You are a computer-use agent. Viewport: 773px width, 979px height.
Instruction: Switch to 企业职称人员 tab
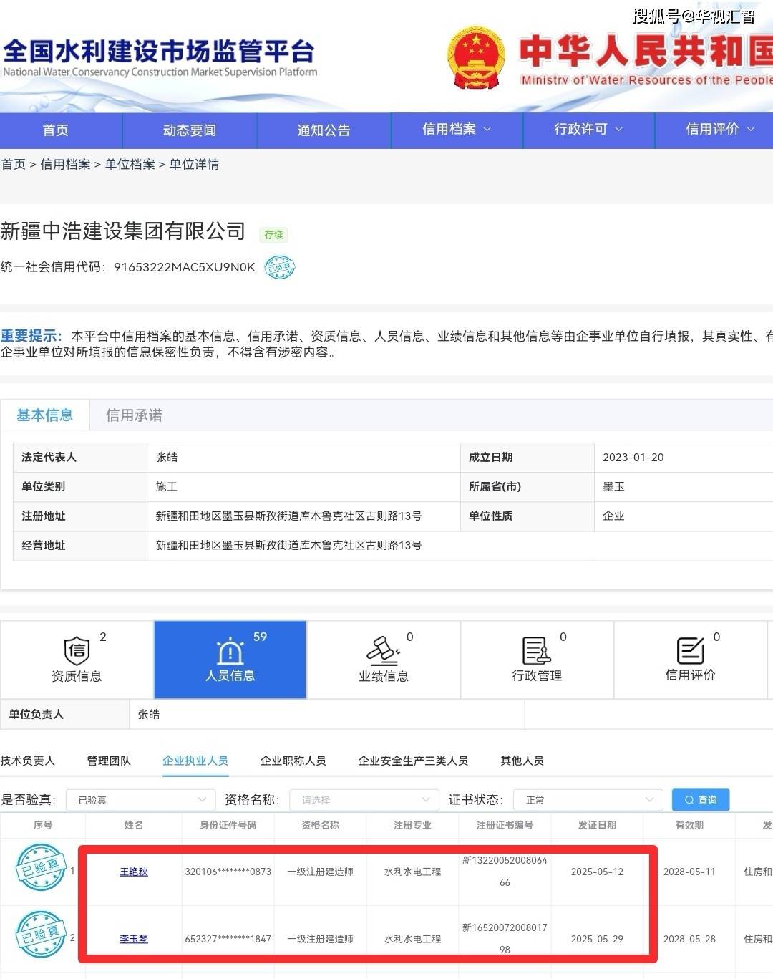[x=293, y=761]
